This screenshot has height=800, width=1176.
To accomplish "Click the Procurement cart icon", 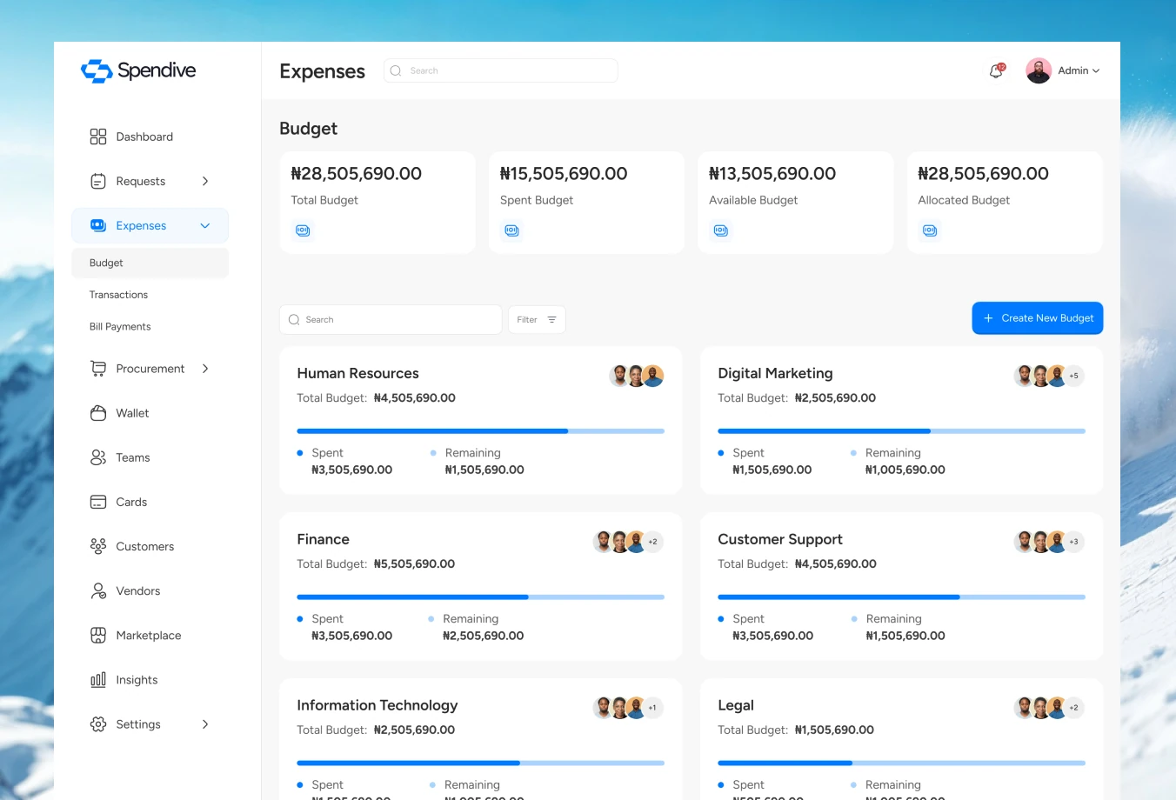I will pyautogui.click(x=98, y=369).
